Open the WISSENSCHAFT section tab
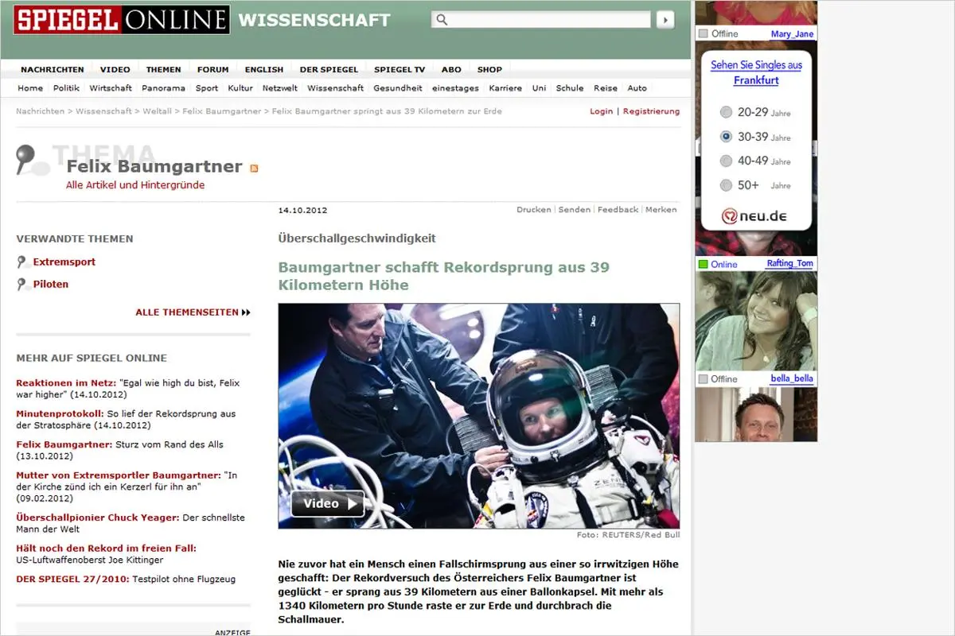 pos(315,20)
